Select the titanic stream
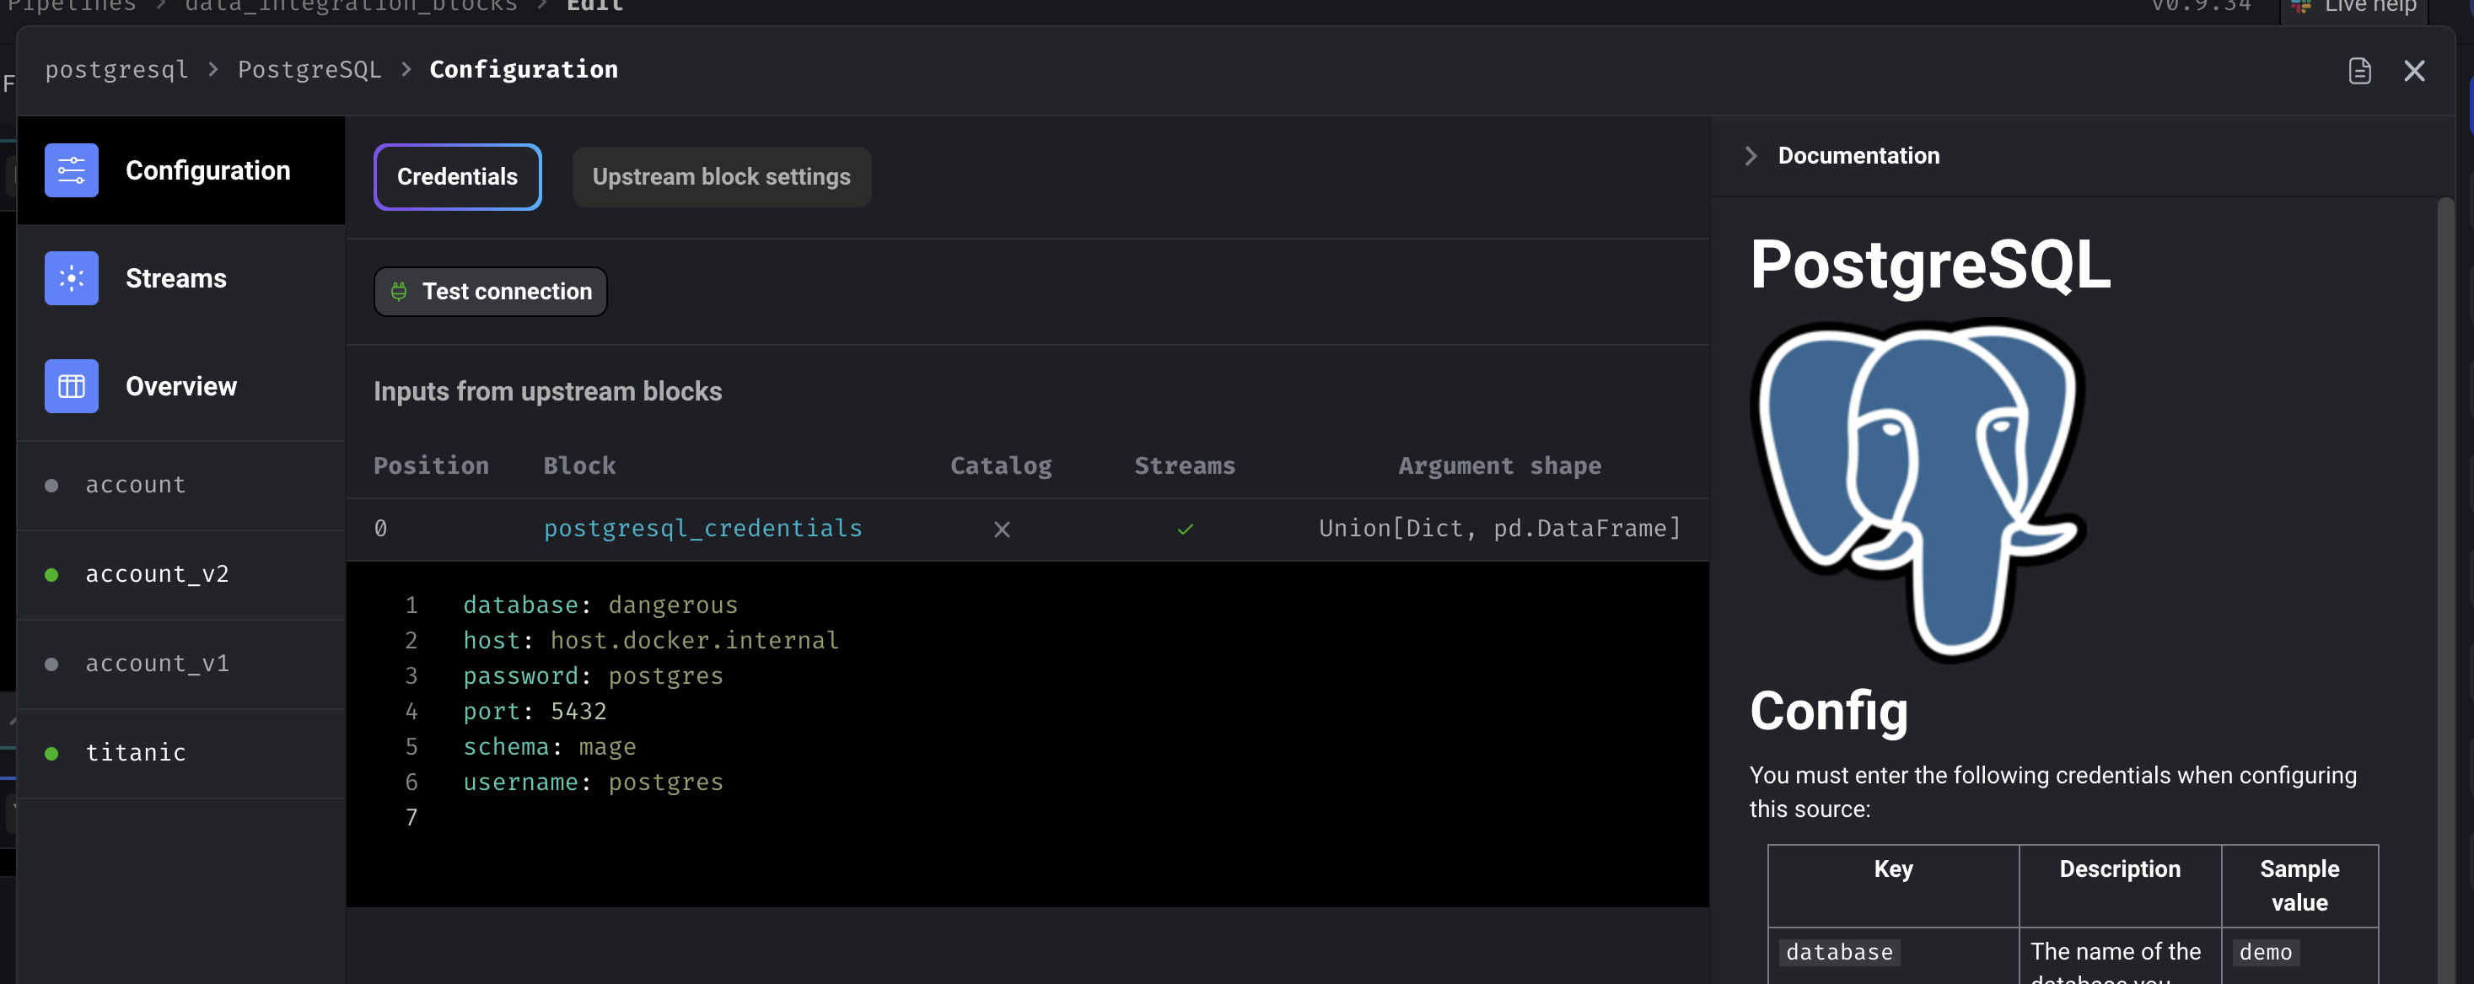This screenshot has width=2474, height=984. [x=180, y=753]
